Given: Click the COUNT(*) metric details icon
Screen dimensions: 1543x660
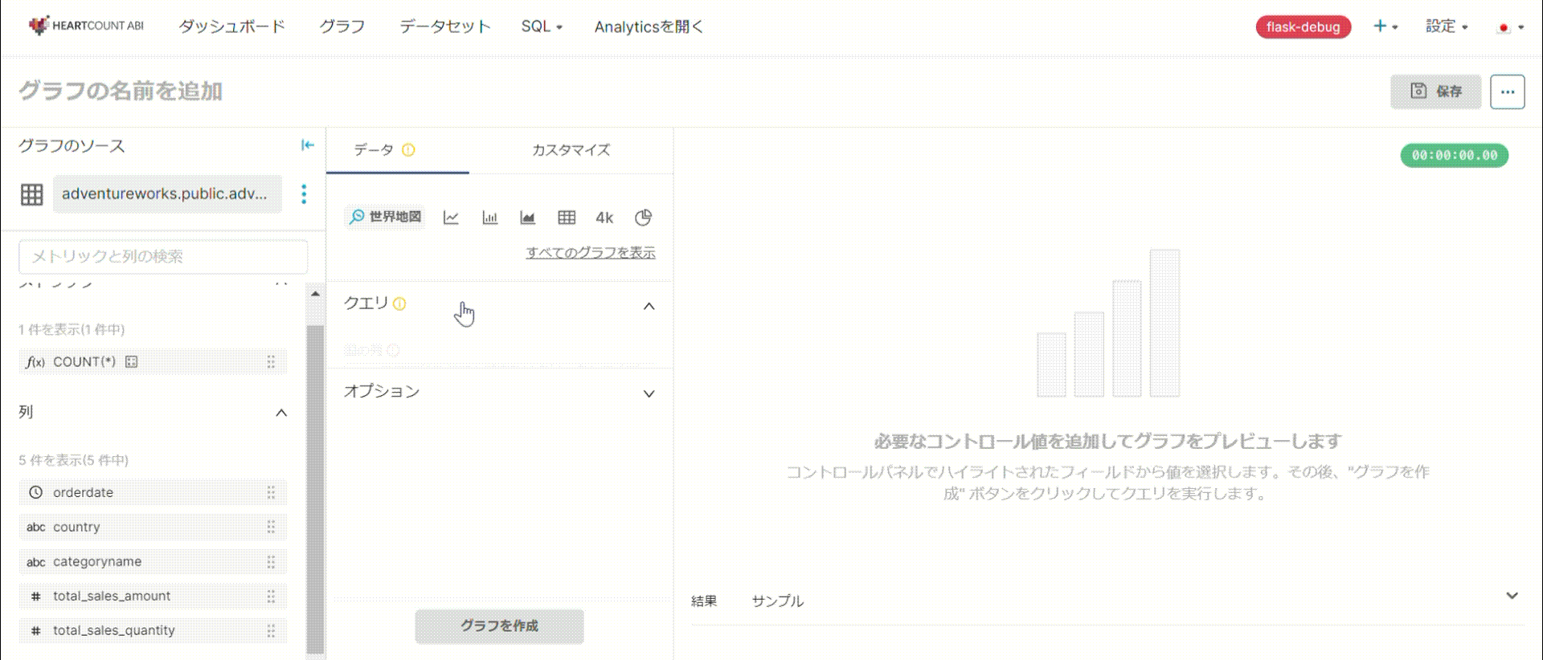Looking at the screenshot, I should [132, 362].
